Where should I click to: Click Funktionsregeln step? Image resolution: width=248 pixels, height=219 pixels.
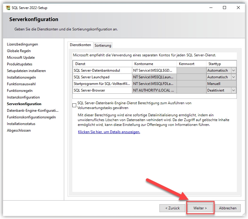tap(20, 91)
